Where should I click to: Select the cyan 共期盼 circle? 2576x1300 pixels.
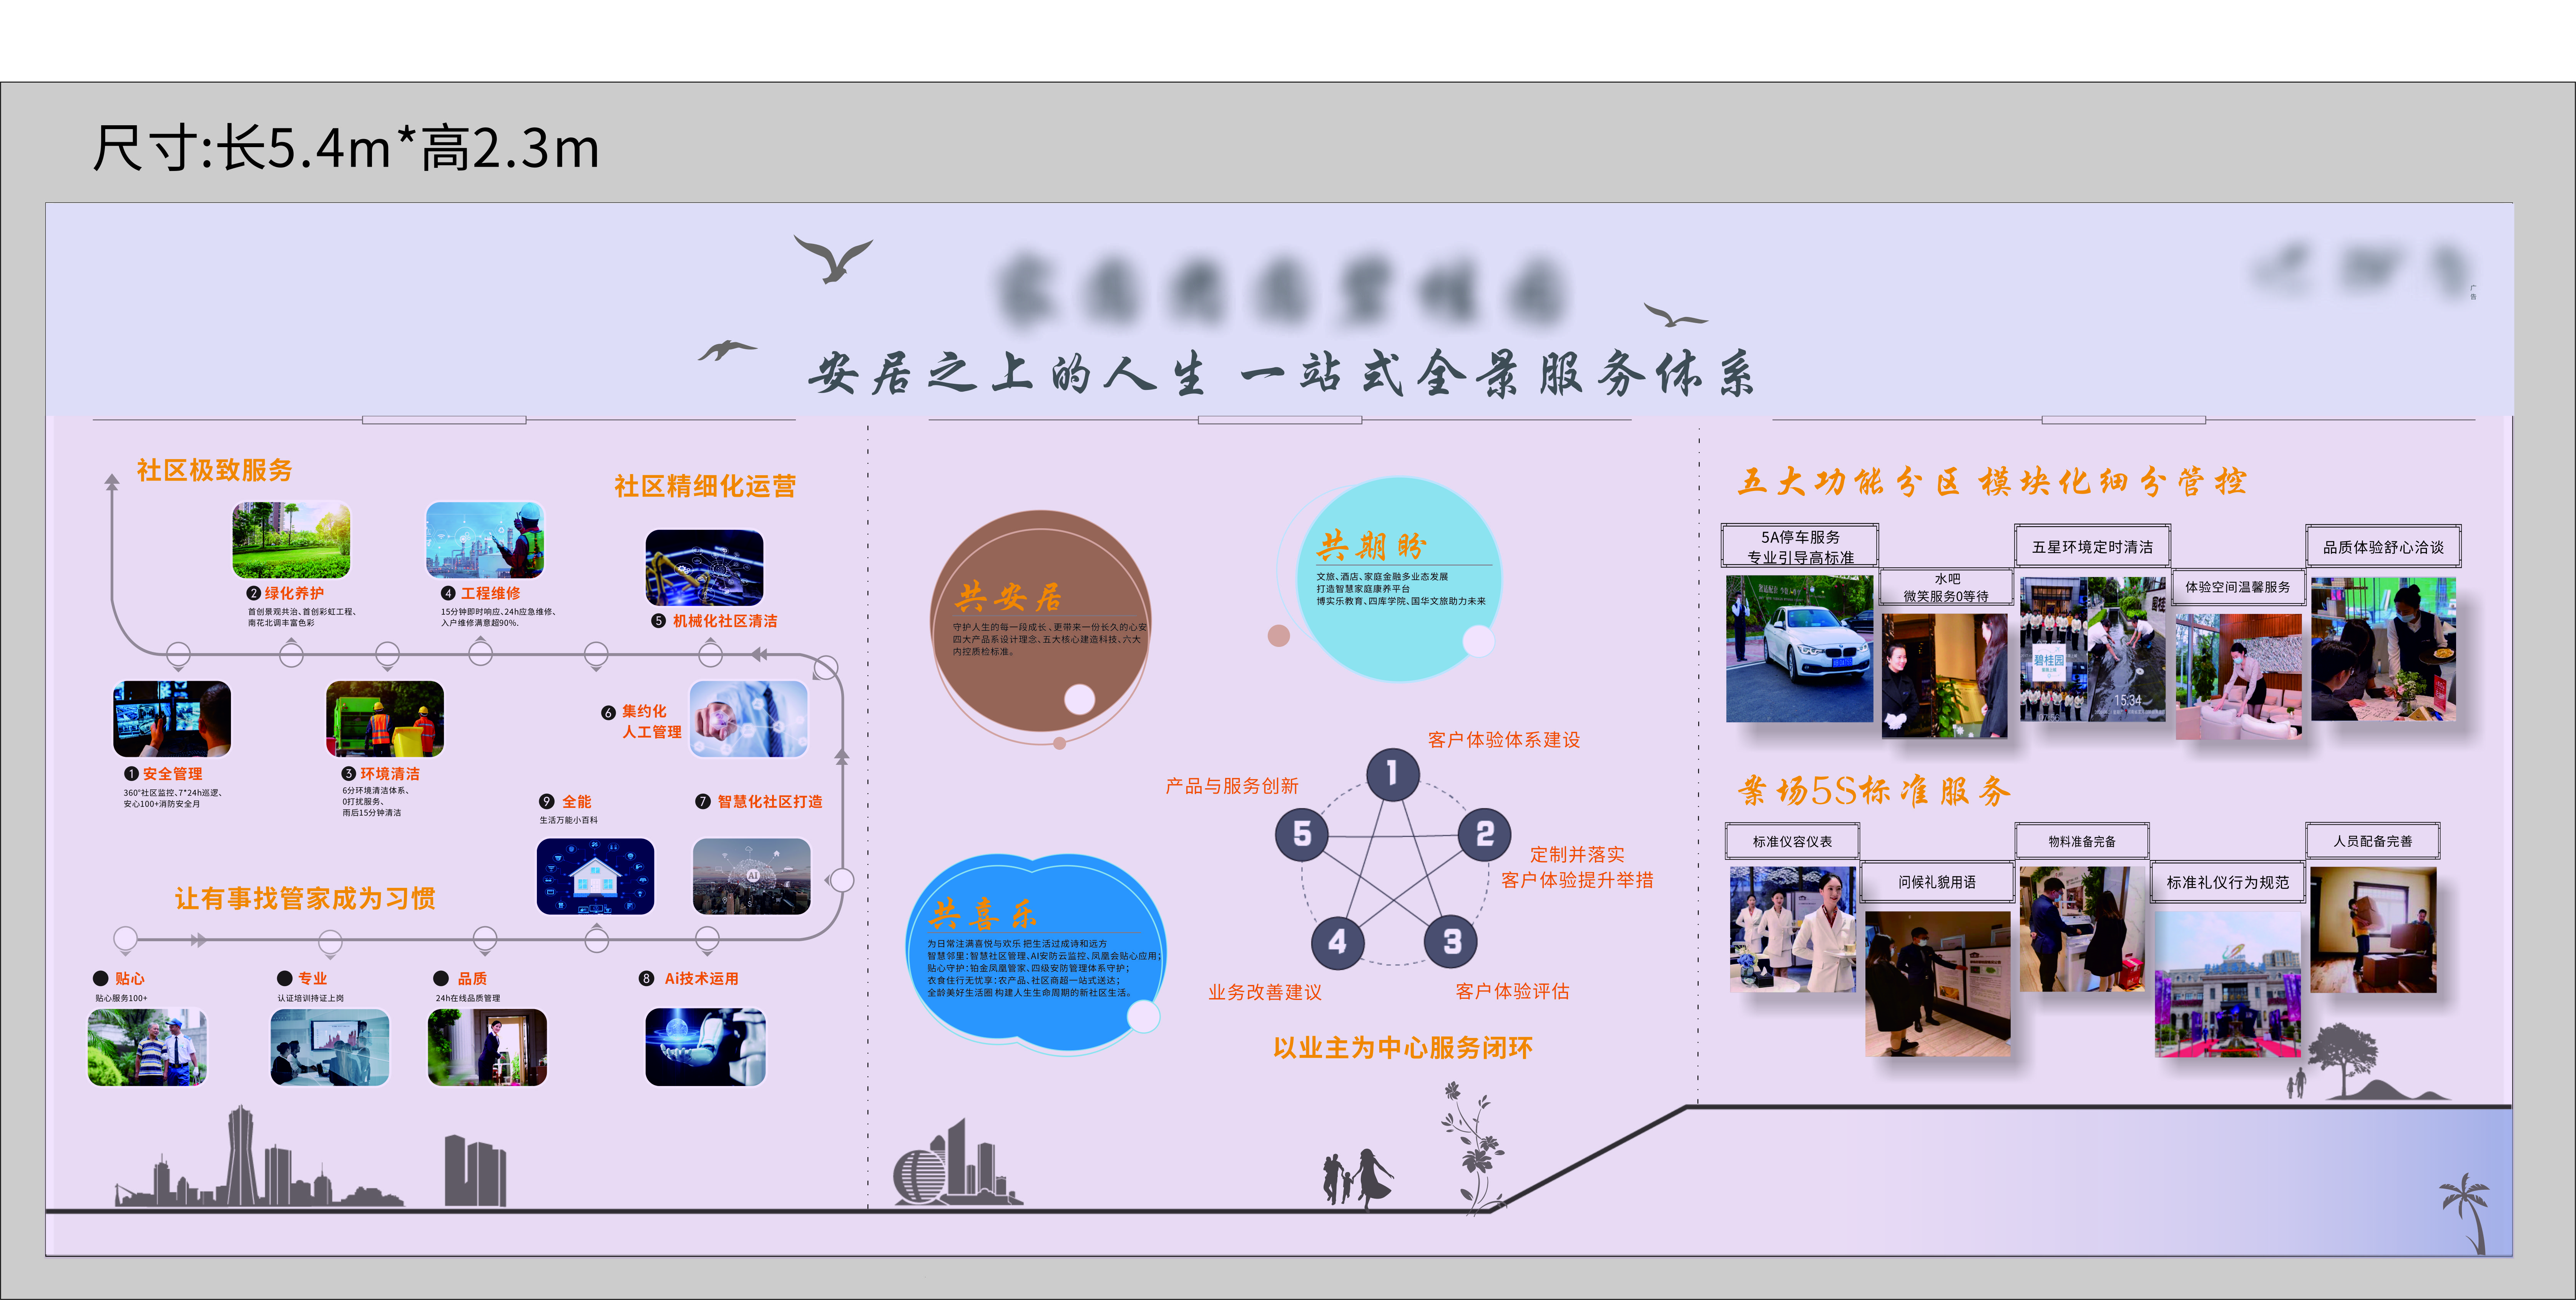coord(1399,580)
